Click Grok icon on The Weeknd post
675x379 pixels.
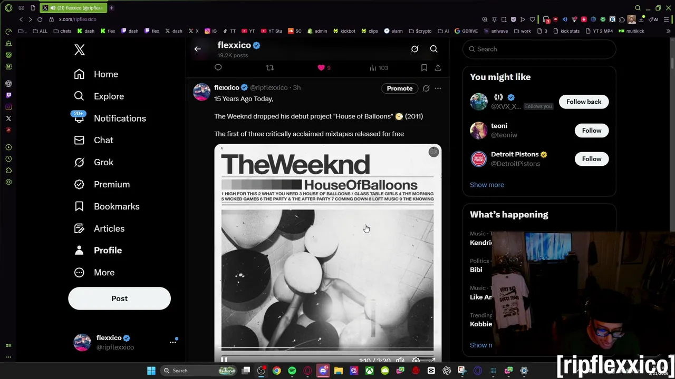tap(426, 88)
